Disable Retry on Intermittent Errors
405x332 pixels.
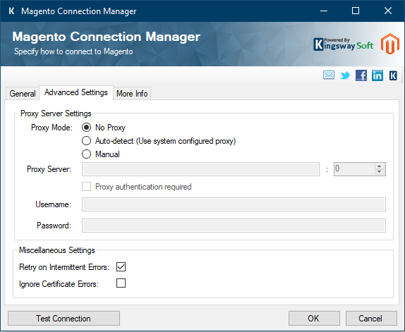tap(121, 266)
